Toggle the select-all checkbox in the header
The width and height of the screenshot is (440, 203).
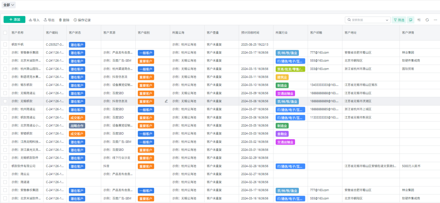(x=5, y=33)
